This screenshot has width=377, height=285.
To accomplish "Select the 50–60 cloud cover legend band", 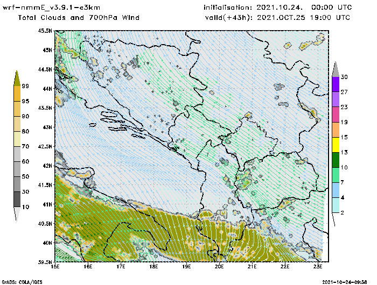I will [17, 169].
